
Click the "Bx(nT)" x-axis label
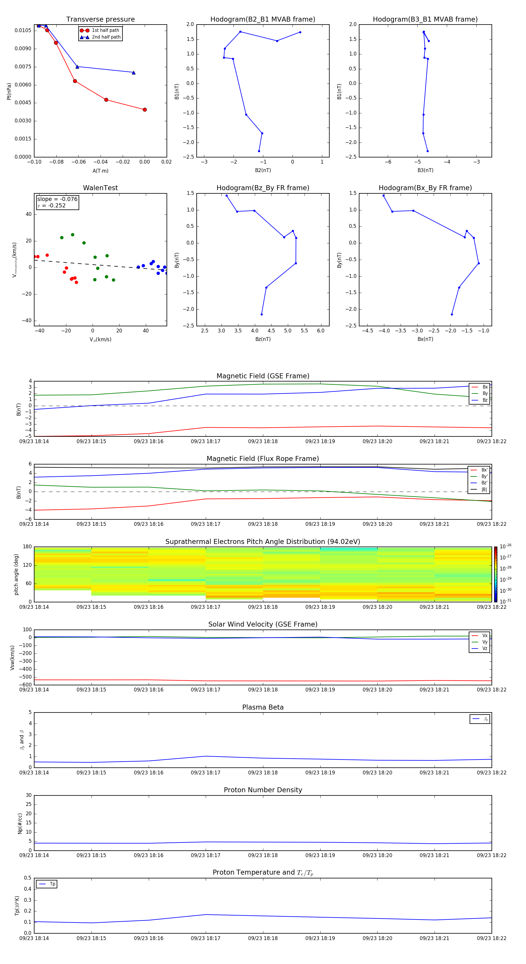425,339
